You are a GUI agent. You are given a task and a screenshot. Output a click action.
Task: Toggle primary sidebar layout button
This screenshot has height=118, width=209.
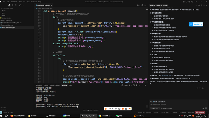(184, 2)
